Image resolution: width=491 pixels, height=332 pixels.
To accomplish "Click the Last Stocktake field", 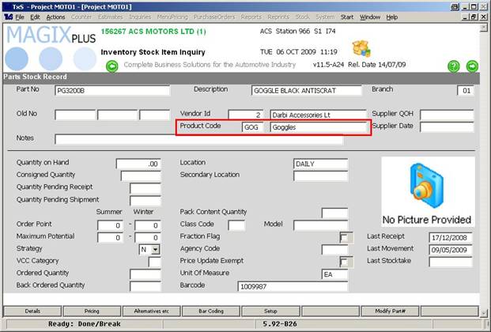I will point(451,262).
